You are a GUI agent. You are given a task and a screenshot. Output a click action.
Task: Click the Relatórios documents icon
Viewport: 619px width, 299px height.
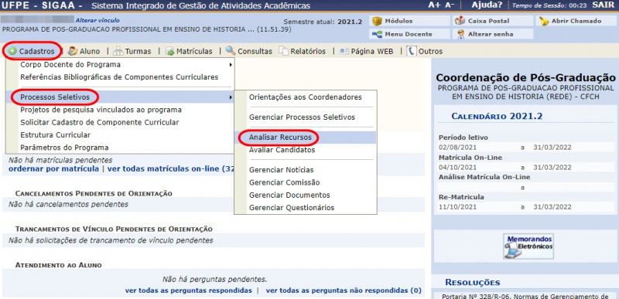[x=283, y=51]
